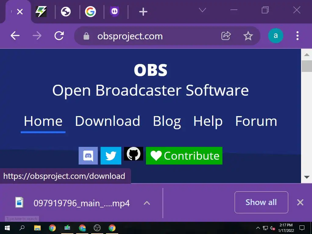Click the scrollbar down arrow
312x234 pixels.
point(307,177)
